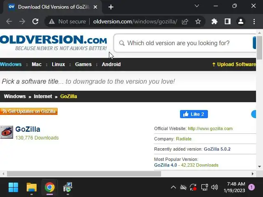Open the http://www.gozilla.com official website link
Image resolution: width=263 pixels, height=197 pixels.
[x=210, y=128]
